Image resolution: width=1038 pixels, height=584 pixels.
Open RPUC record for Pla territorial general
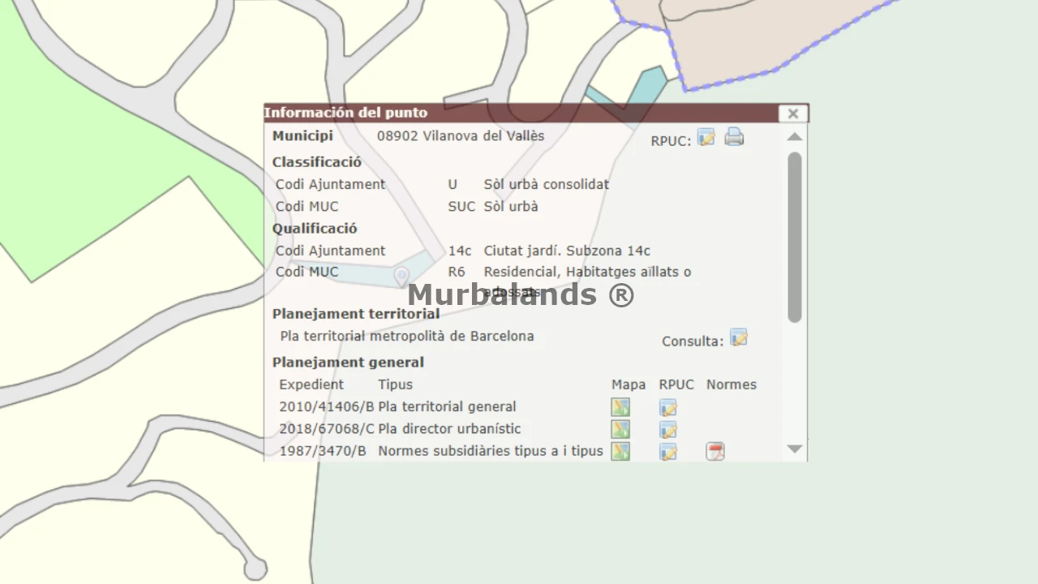point(667,407)
